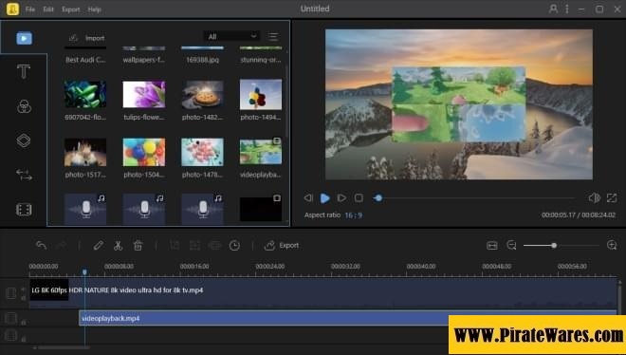Click the videoplayback.mp4 track film icon
This screenshot has width=626, height=355.
[x=10, y=318]
